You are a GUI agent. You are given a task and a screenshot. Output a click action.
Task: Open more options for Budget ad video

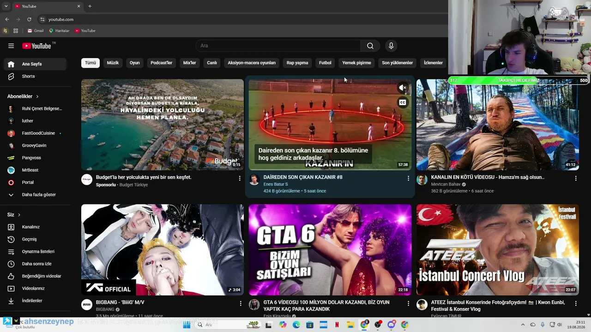pos(240,178)
